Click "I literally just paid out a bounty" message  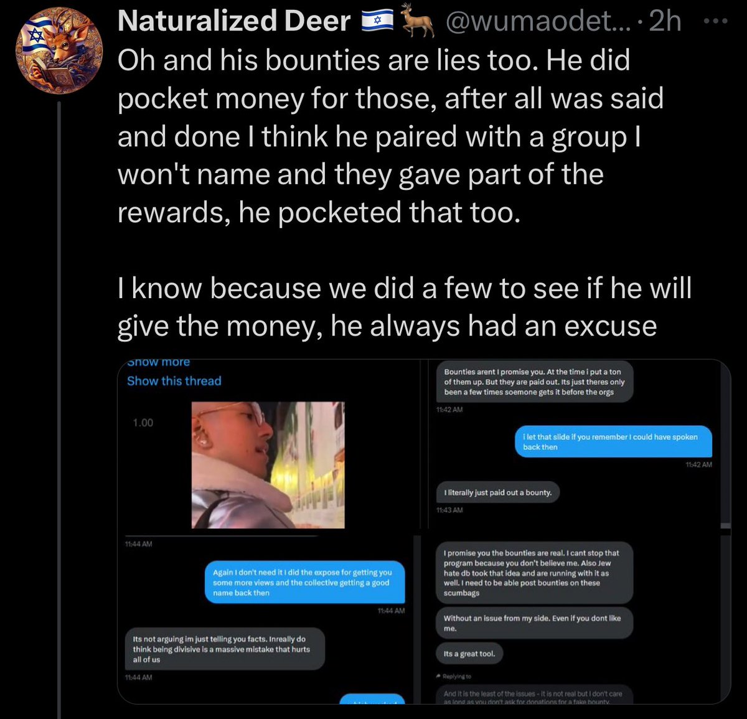497,492
